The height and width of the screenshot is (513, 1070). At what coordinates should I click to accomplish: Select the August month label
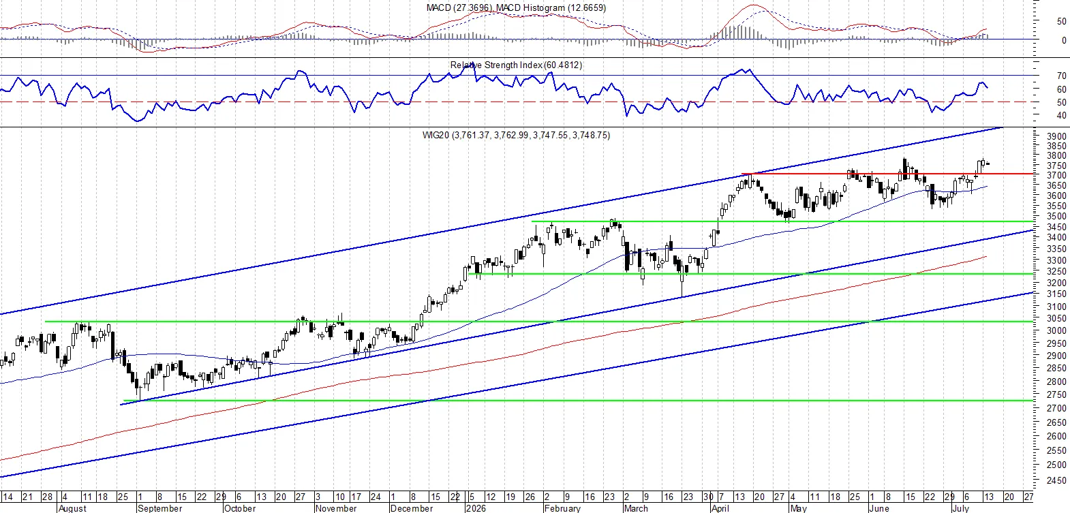(x=72, y=508)
